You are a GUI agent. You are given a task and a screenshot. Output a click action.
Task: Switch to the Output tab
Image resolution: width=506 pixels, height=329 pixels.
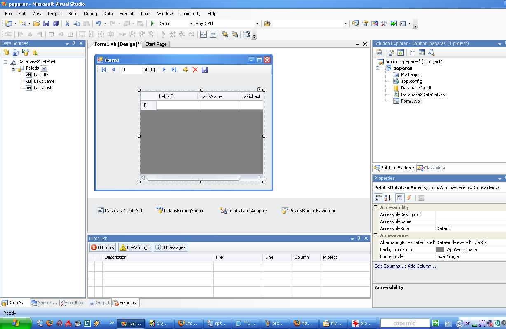pyautogui.click(x=99, y=303)
